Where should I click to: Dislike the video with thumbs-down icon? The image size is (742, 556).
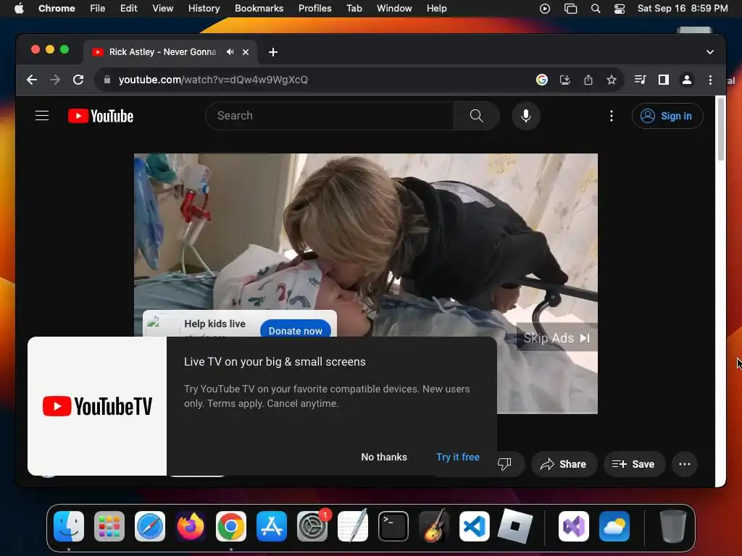pyautogui.click(x=504, y=464)
